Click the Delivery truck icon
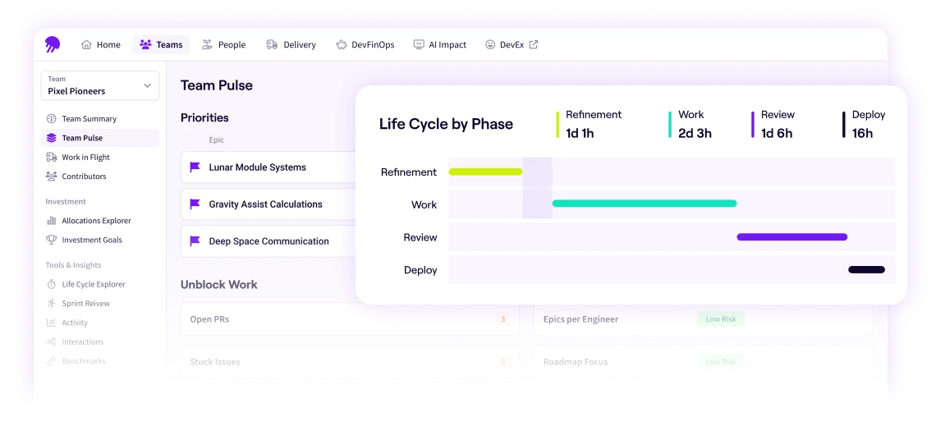936x431 pixels. [x=273, y=44]
